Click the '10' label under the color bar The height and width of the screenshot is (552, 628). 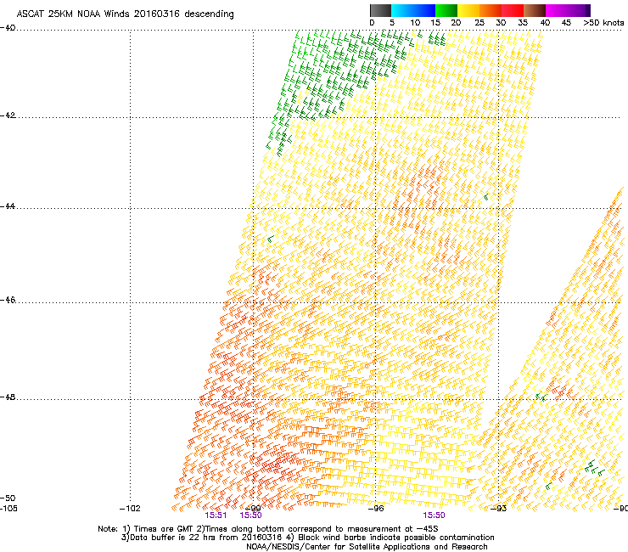coord(415,23)
